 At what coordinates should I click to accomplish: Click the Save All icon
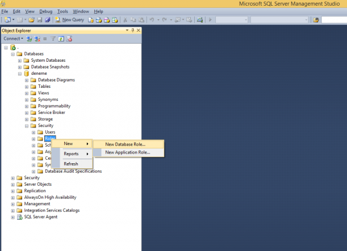point(48,20)
